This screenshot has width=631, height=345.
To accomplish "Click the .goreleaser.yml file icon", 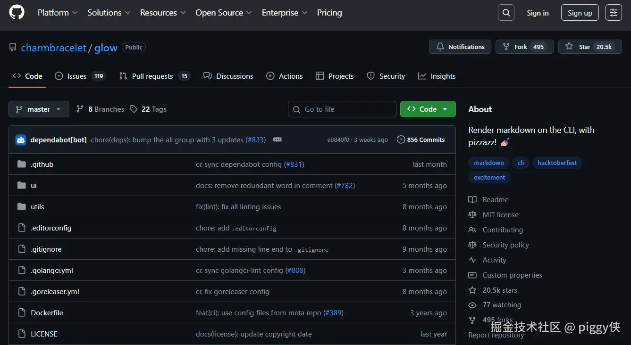I will (x=21, y=292).
